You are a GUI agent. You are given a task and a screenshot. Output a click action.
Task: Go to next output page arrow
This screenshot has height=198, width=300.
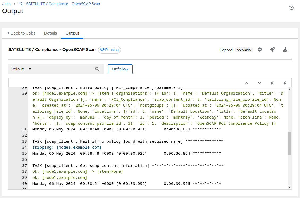259,83
